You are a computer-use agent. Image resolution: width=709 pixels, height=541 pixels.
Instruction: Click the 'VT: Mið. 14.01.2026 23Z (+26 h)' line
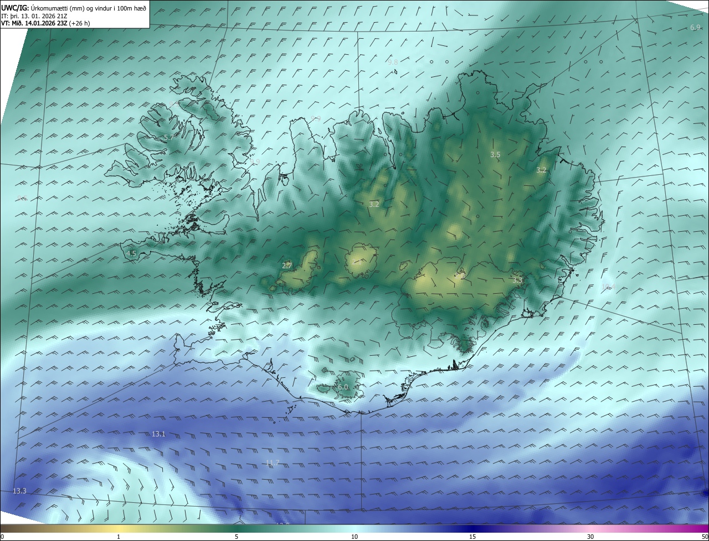[x=46, y=23]
